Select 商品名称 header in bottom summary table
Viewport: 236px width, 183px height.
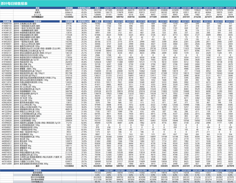click(x=37, y=170)
